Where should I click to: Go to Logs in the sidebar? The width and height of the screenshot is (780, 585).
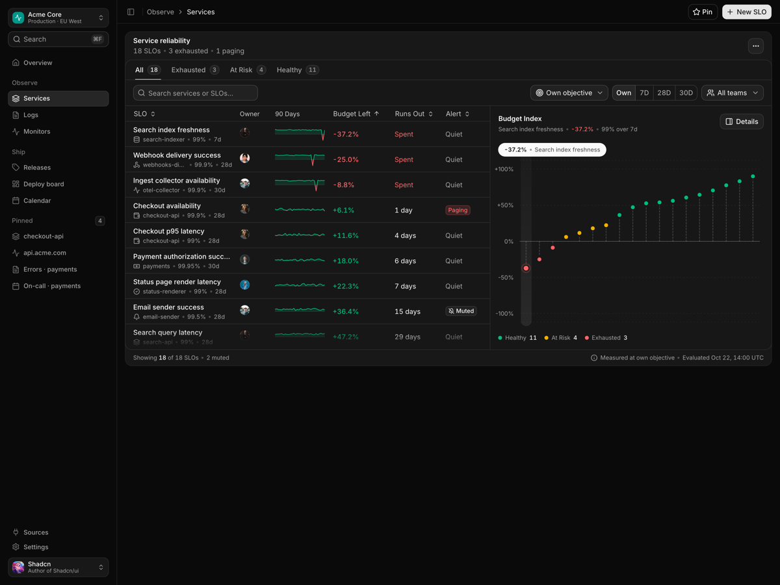(x=58, y=115)
